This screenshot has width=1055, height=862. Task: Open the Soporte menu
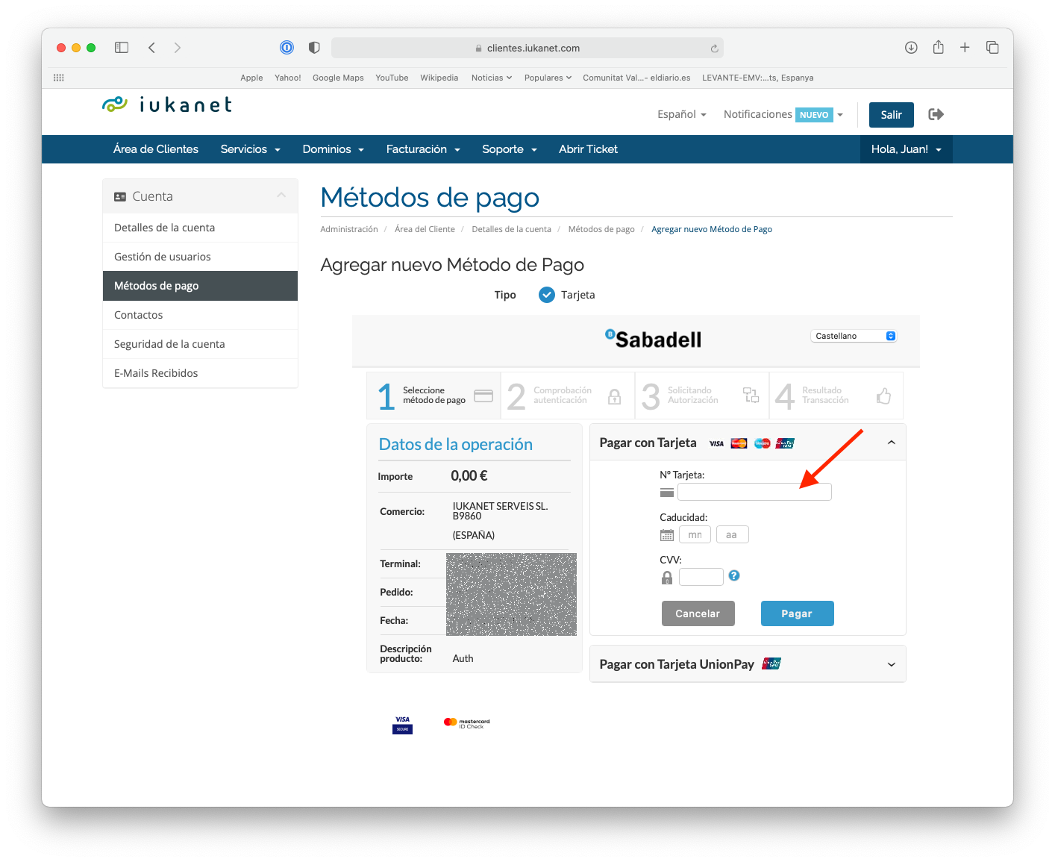510,149
